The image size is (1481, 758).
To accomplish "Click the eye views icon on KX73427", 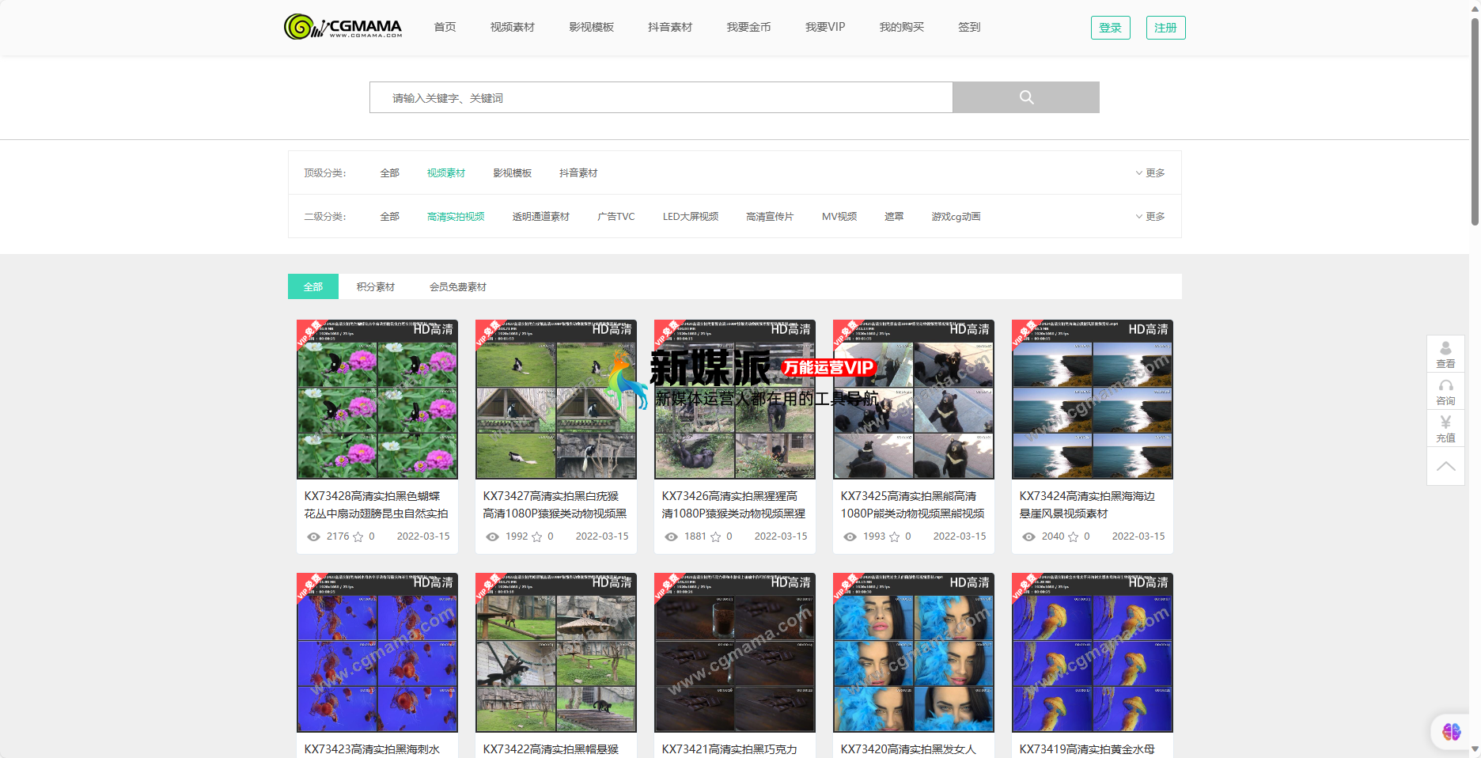I will [x=493, y=536].
